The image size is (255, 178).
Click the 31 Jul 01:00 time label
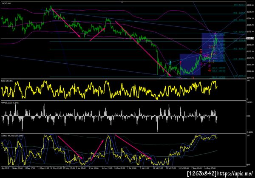pyautogui.click(x=184, y=168)
